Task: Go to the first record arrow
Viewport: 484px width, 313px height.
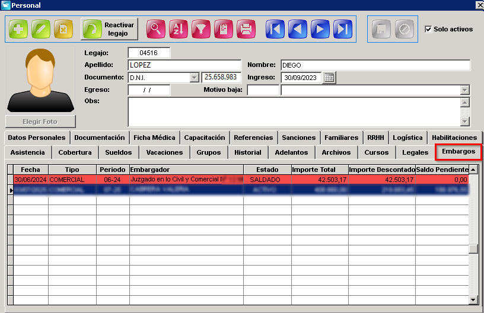Action: [x=275, y=29]
